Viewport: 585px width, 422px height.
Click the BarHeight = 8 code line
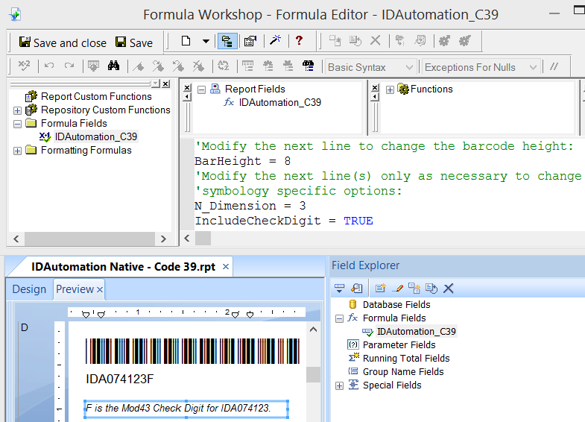click(242, 161)
